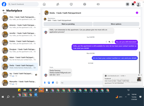
Task: Open Manuelito conversation in the list
Action: click(x=19, y=83)
